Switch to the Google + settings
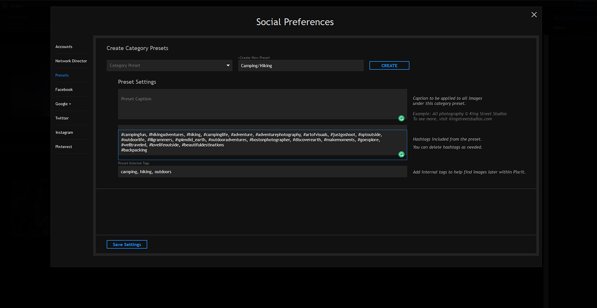Image resolution: width=597 pixels, height=308 pixels. [63, 104]
